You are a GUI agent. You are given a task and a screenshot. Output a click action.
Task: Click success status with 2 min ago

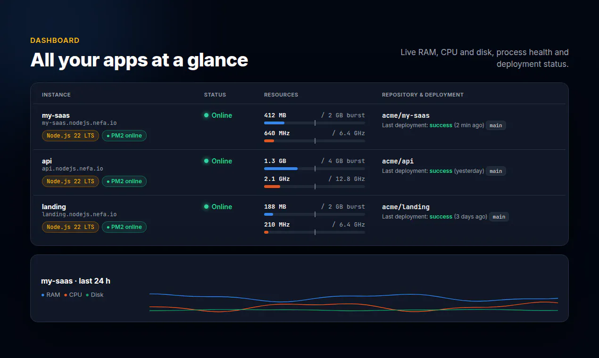click(x=441, y=125)
